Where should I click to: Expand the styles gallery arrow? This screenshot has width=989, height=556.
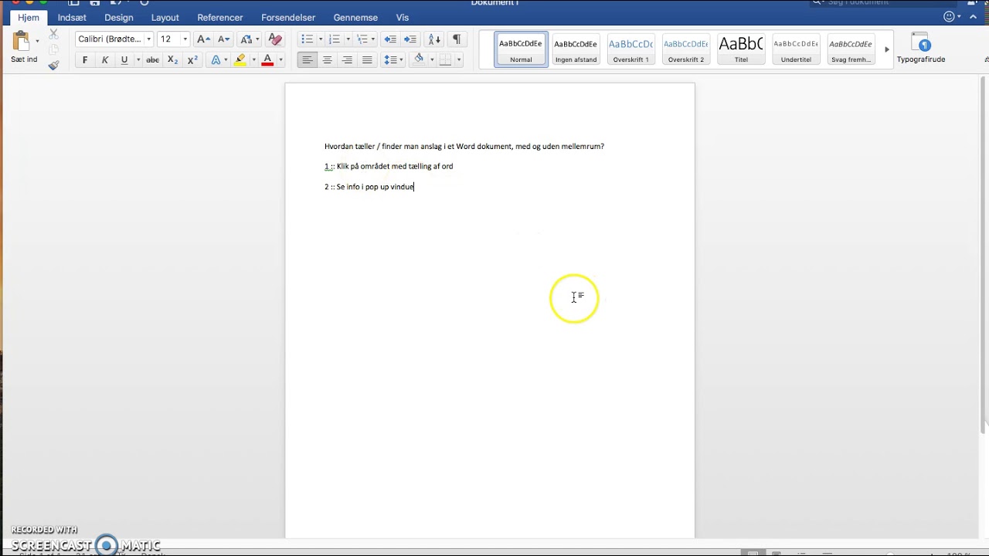click(887, 49)
